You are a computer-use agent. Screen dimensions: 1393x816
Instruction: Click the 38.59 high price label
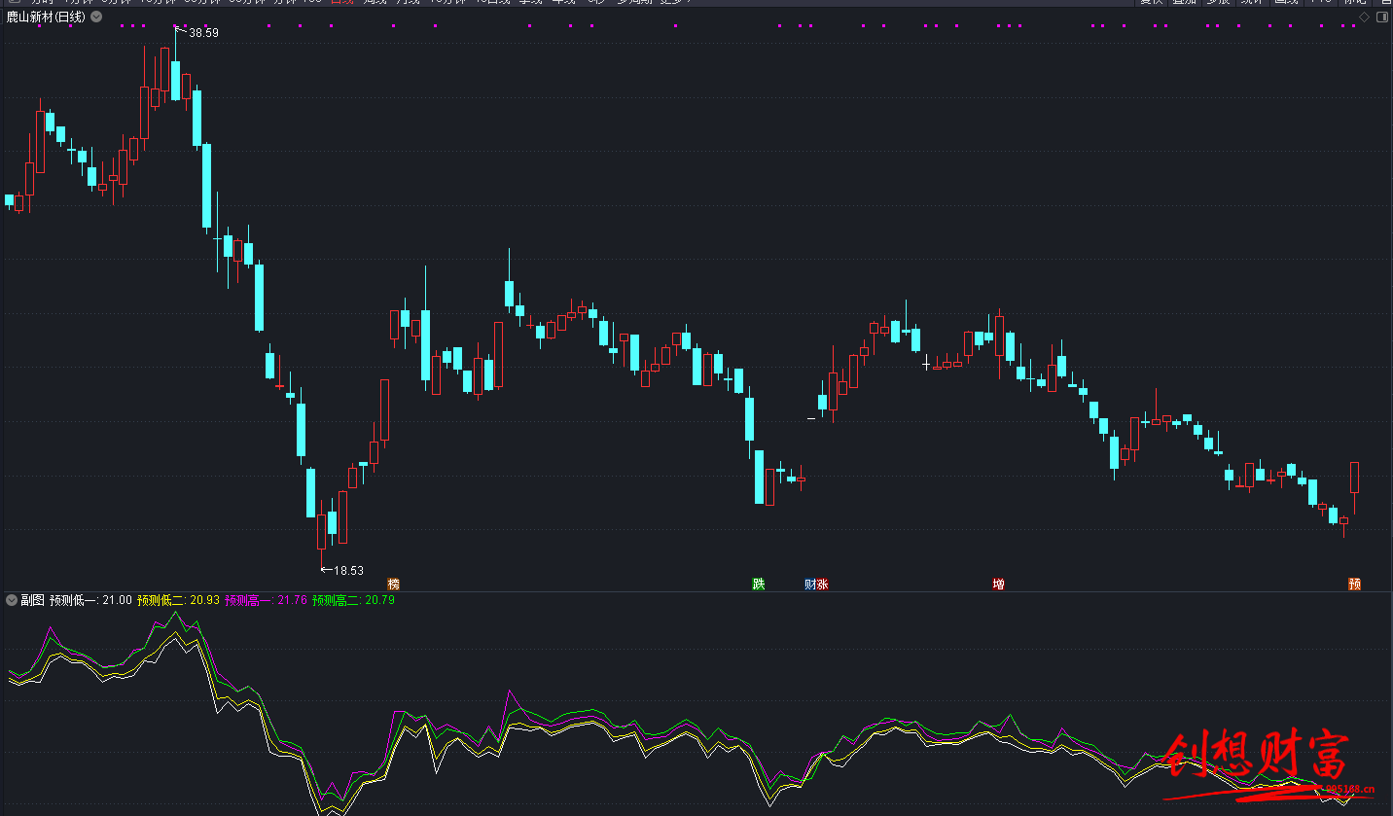point(203,33)
